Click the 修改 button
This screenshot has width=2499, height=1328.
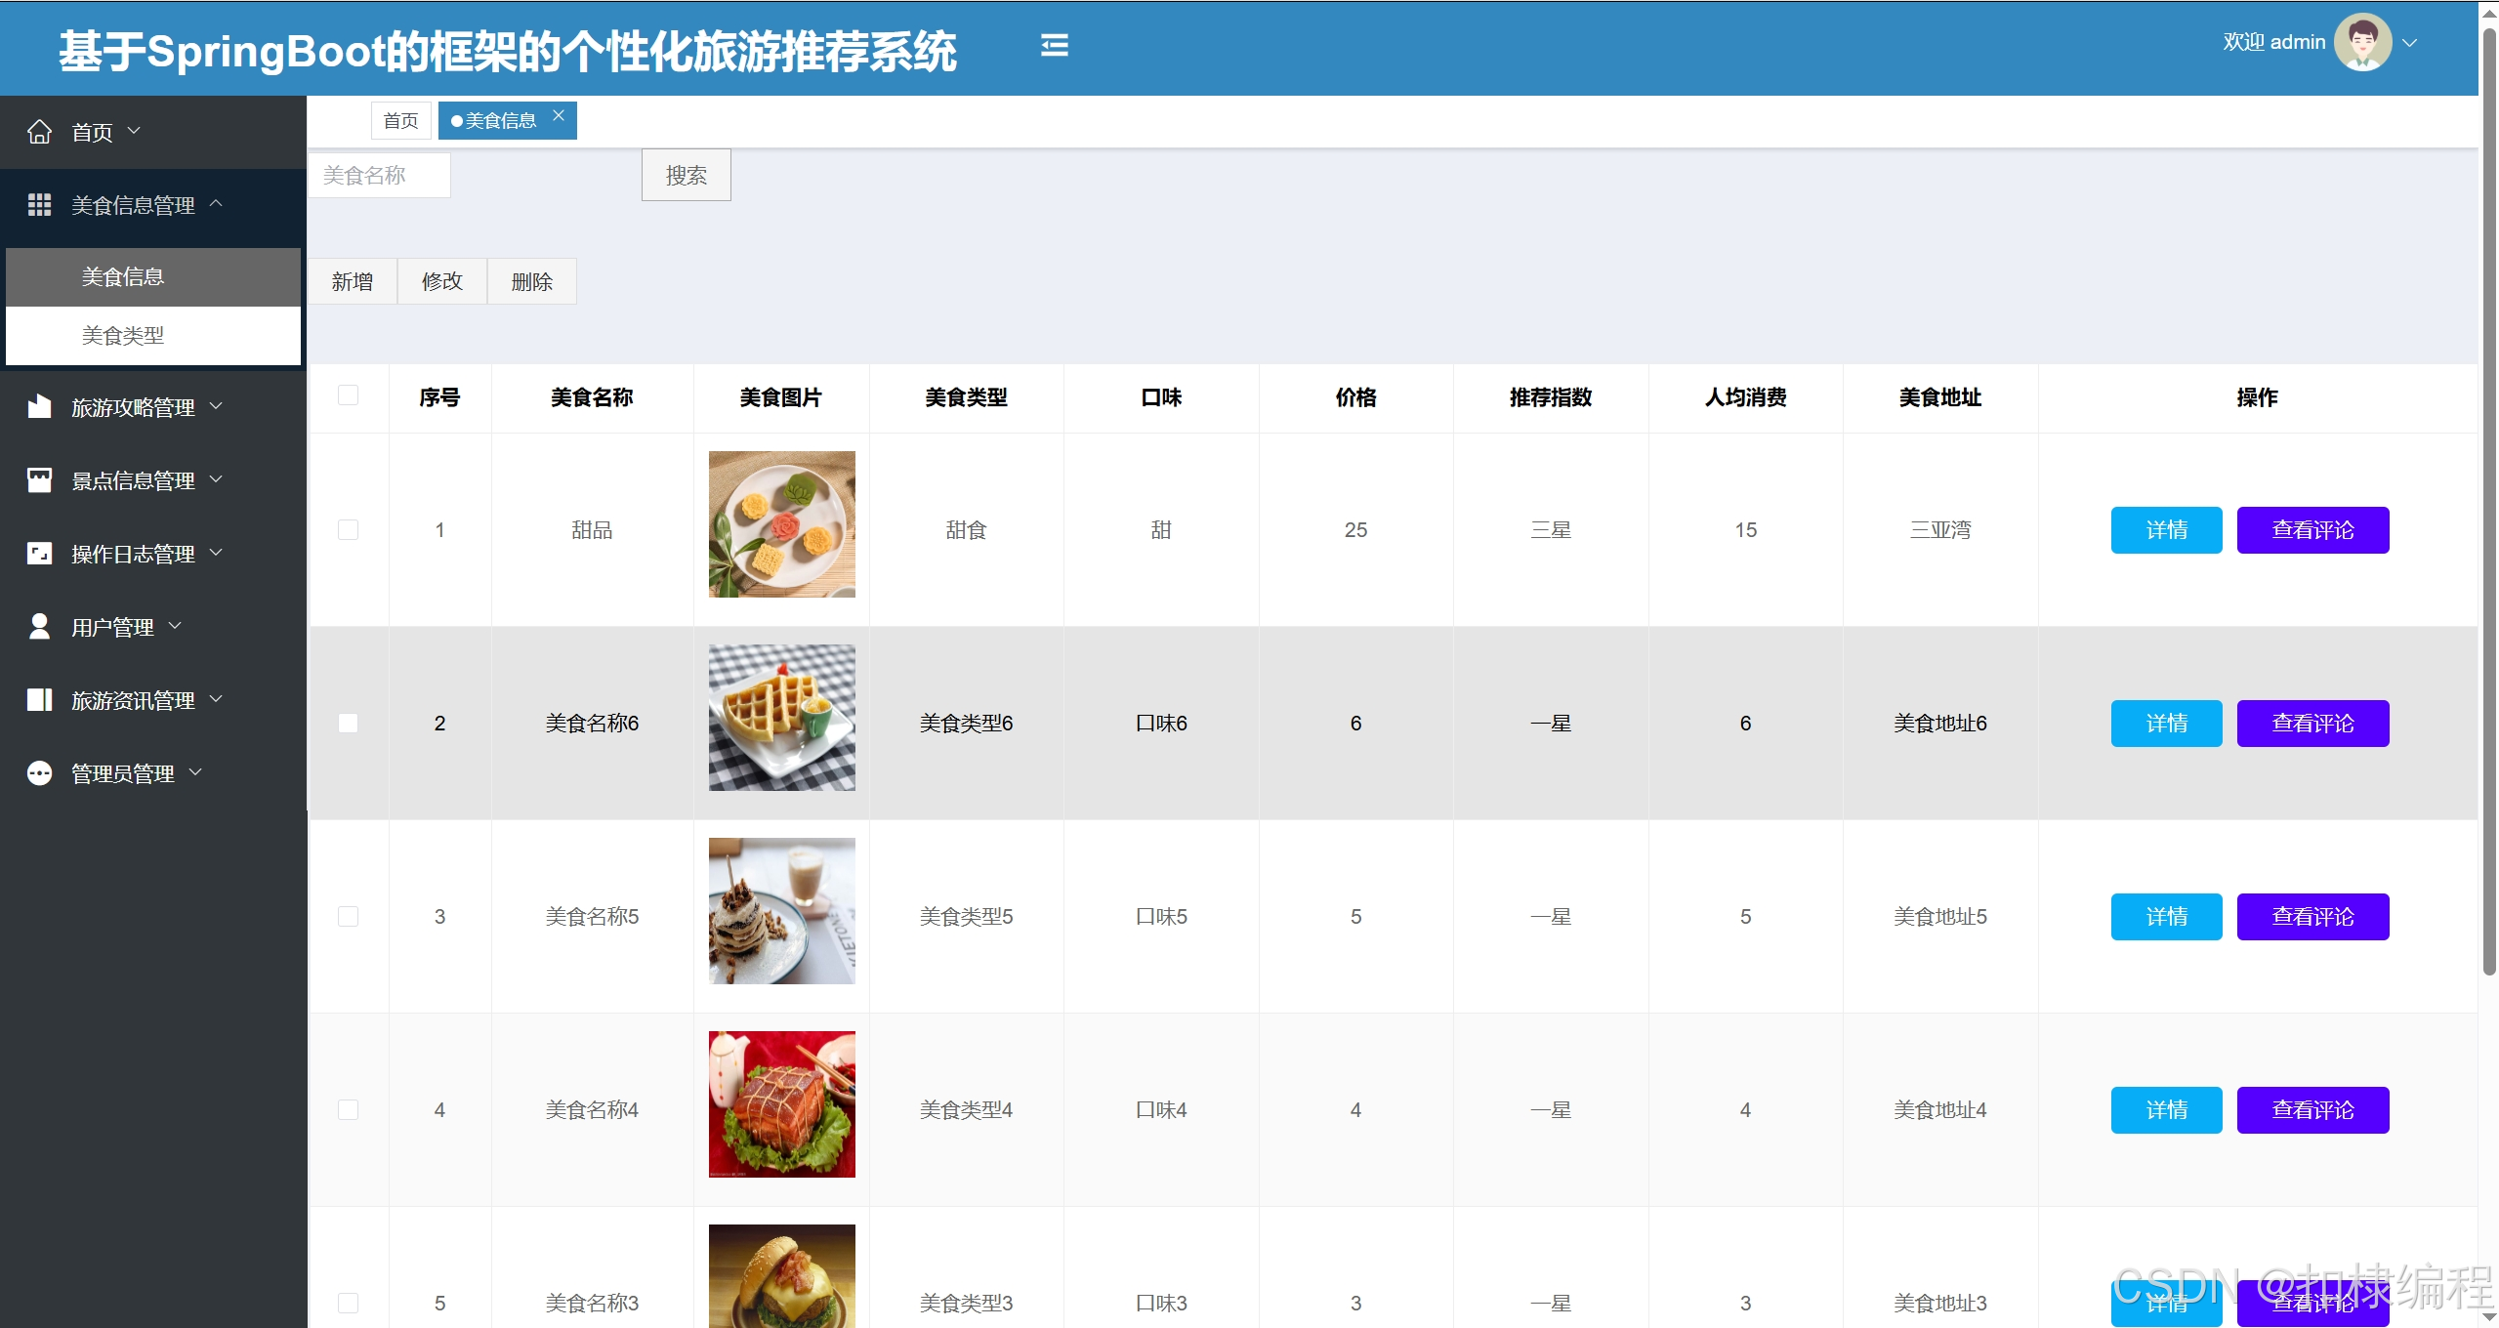tap(442, 282)
